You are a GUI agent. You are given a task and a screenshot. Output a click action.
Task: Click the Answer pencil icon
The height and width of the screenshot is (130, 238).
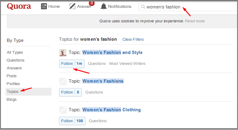click(x=72, y=6)
